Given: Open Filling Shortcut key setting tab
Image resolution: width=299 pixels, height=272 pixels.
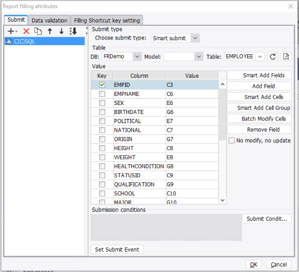Looking at the screenshot, I should point(107,21).
